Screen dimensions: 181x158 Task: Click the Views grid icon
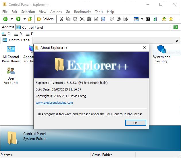click(x=136, y=19)
